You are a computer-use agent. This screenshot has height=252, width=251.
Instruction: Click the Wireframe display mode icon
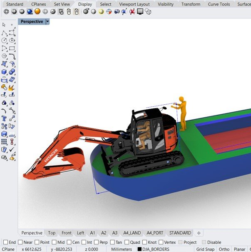pos(6,12)
